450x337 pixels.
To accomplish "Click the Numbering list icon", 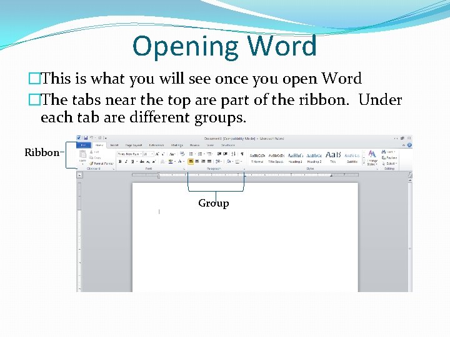I will tap(200, 154).
